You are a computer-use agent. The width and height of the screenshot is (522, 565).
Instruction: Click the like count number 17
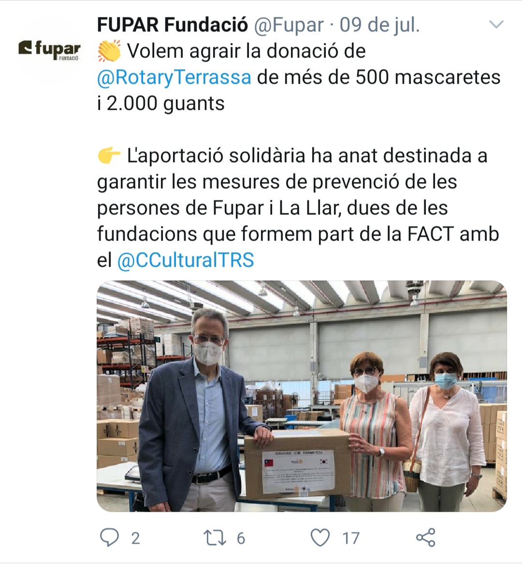(351, 538)
